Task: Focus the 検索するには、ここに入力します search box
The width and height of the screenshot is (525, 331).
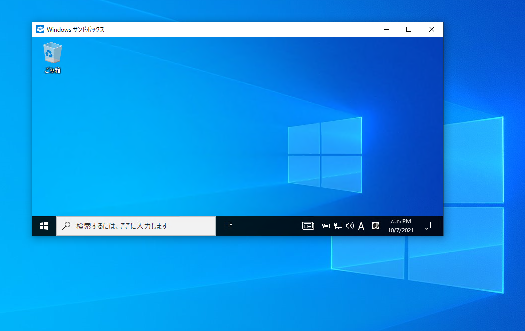Action: click(x=136, y=226)
